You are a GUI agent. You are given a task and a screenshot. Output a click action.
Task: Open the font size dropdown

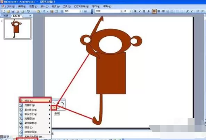[131, 11]
